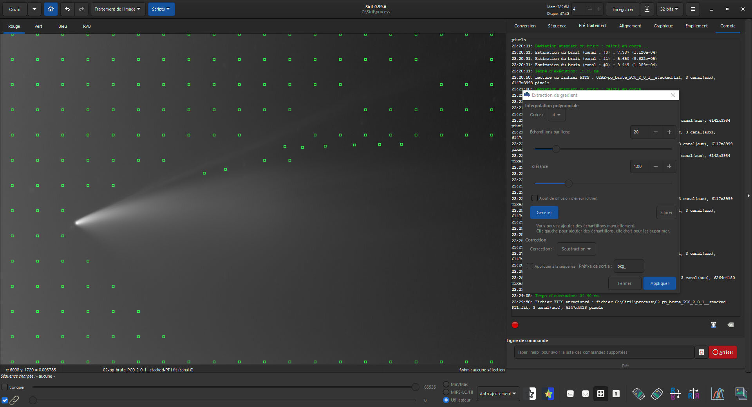This screenshot has height=407, width=752.
Task: Stop processing with the Arrêter button
Action: click(723, 352)
